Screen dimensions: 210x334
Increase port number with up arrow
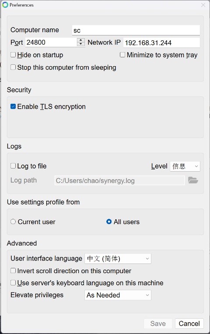[81, 40]
